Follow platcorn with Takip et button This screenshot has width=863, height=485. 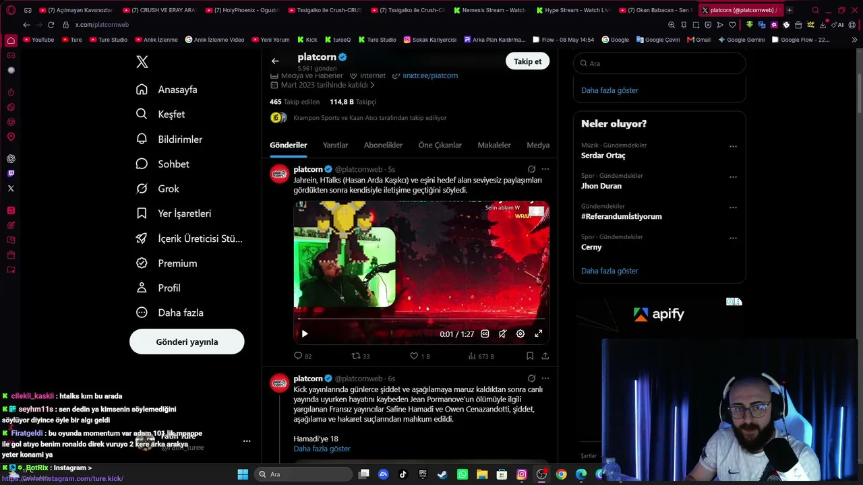[x=527, y=61]
